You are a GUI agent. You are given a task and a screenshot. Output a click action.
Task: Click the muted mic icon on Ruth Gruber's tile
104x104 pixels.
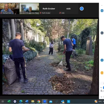pyautogui.click(x=41, y=13)
